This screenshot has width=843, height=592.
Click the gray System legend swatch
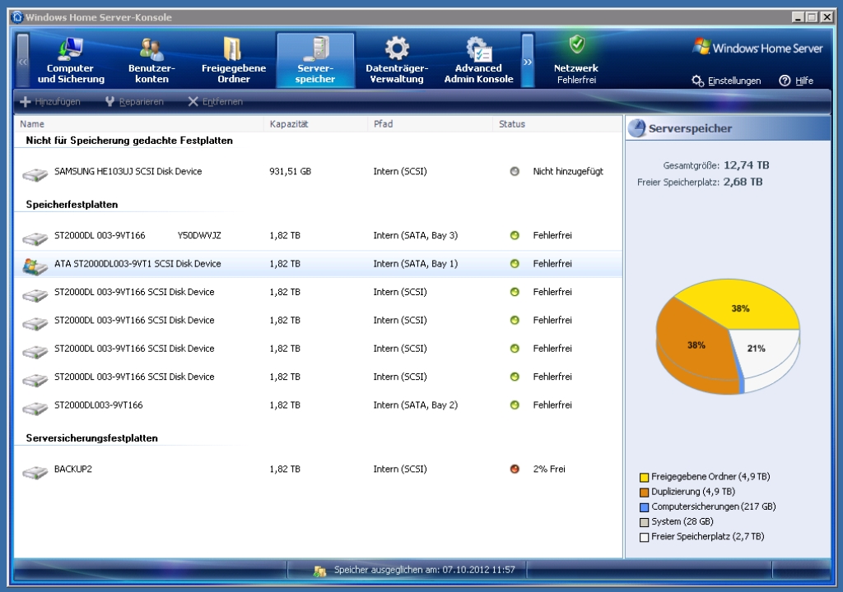tap(644, 522)
